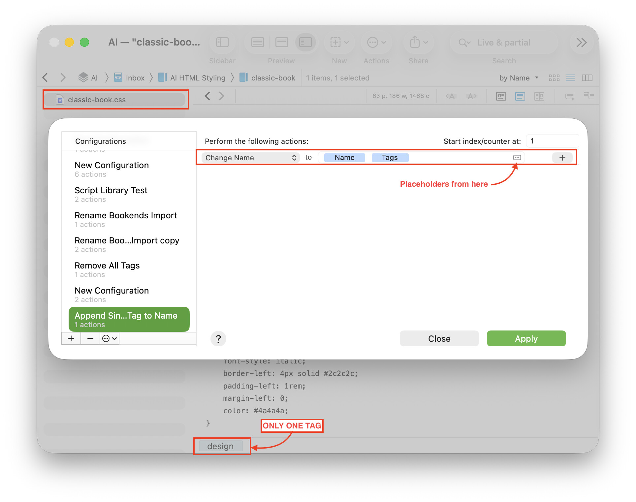
Task: Switch to columns view mode
Action: (x=587, y=78)
